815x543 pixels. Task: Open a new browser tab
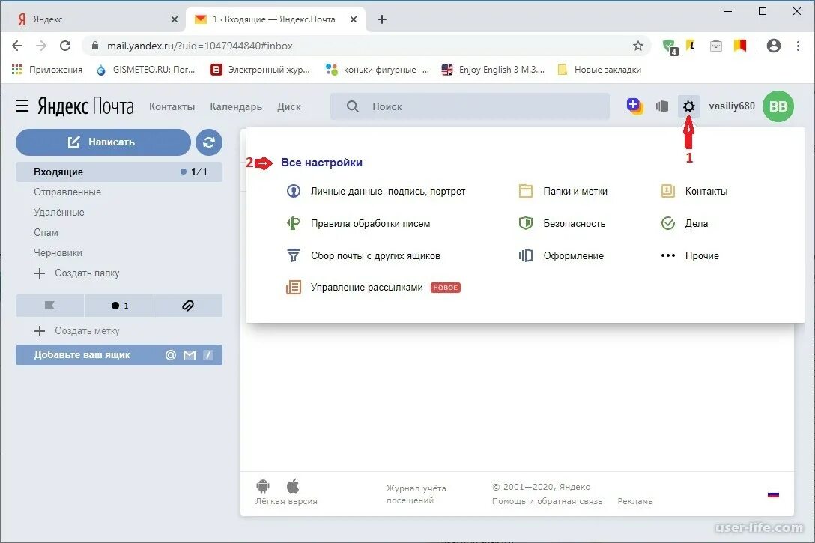click(x=382, y=19)
